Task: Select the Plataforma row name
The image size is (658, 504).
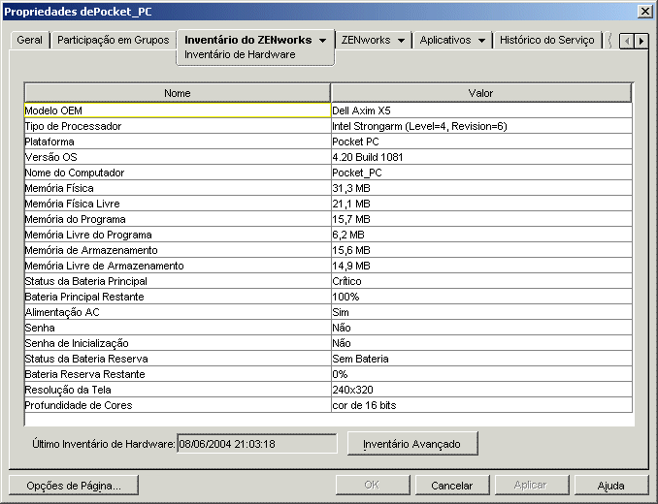Action: (178, 142)
